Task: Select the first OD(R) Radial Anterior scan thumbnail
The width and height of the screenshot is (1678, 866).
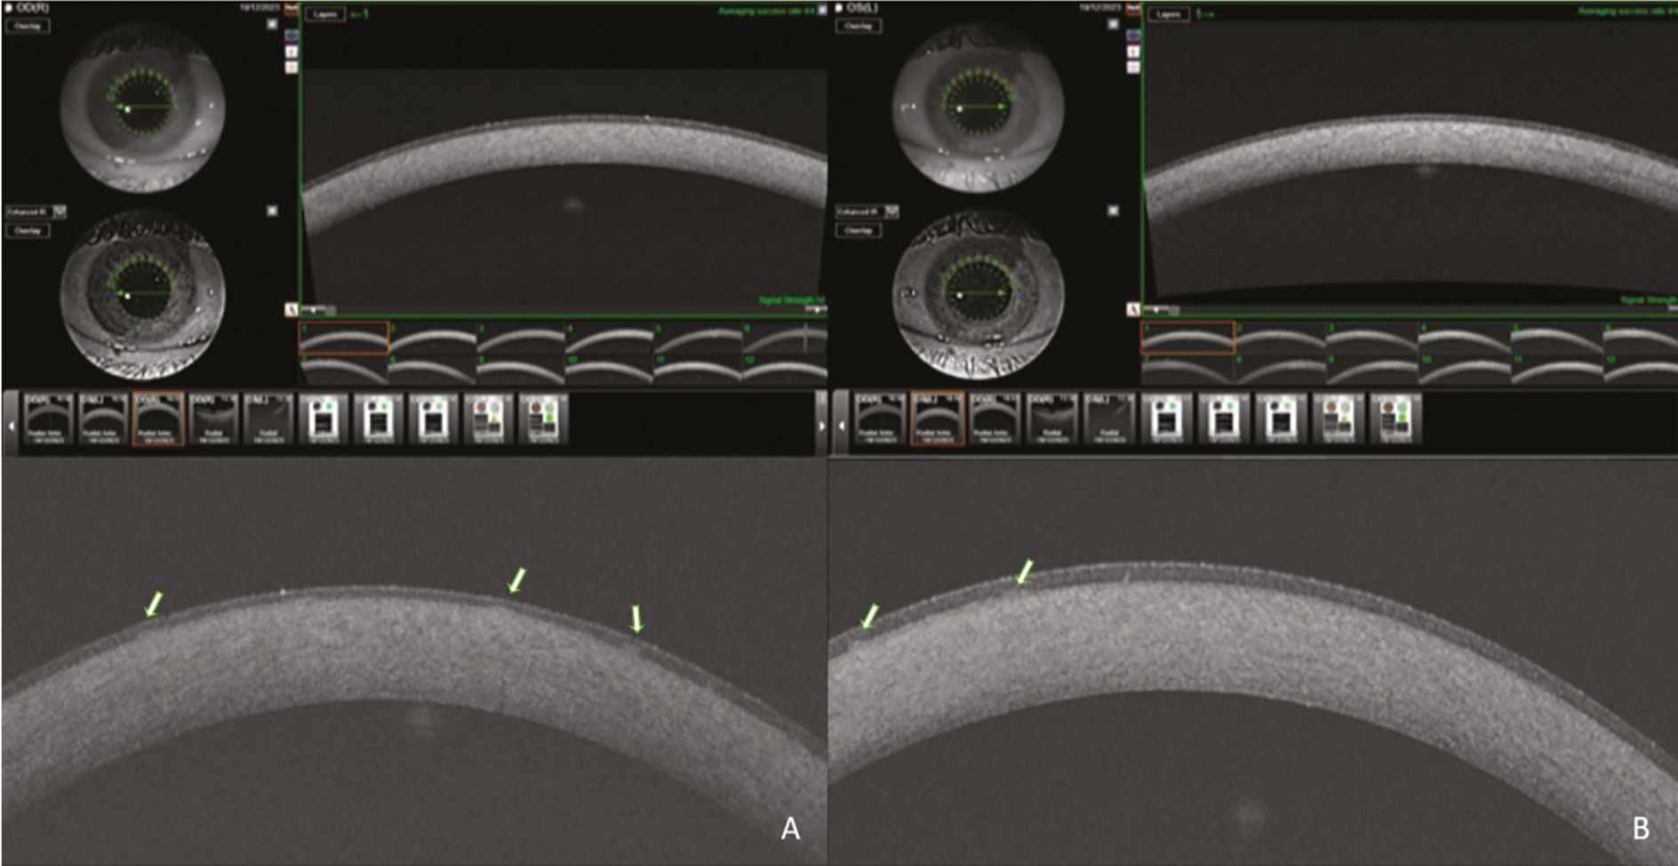Action: click(x=47, y=417)
